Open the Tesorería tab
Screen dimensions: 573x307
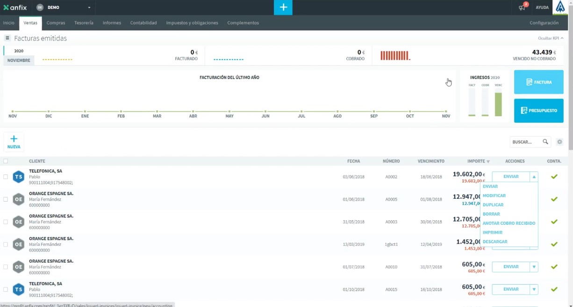(x=84, y=23)
